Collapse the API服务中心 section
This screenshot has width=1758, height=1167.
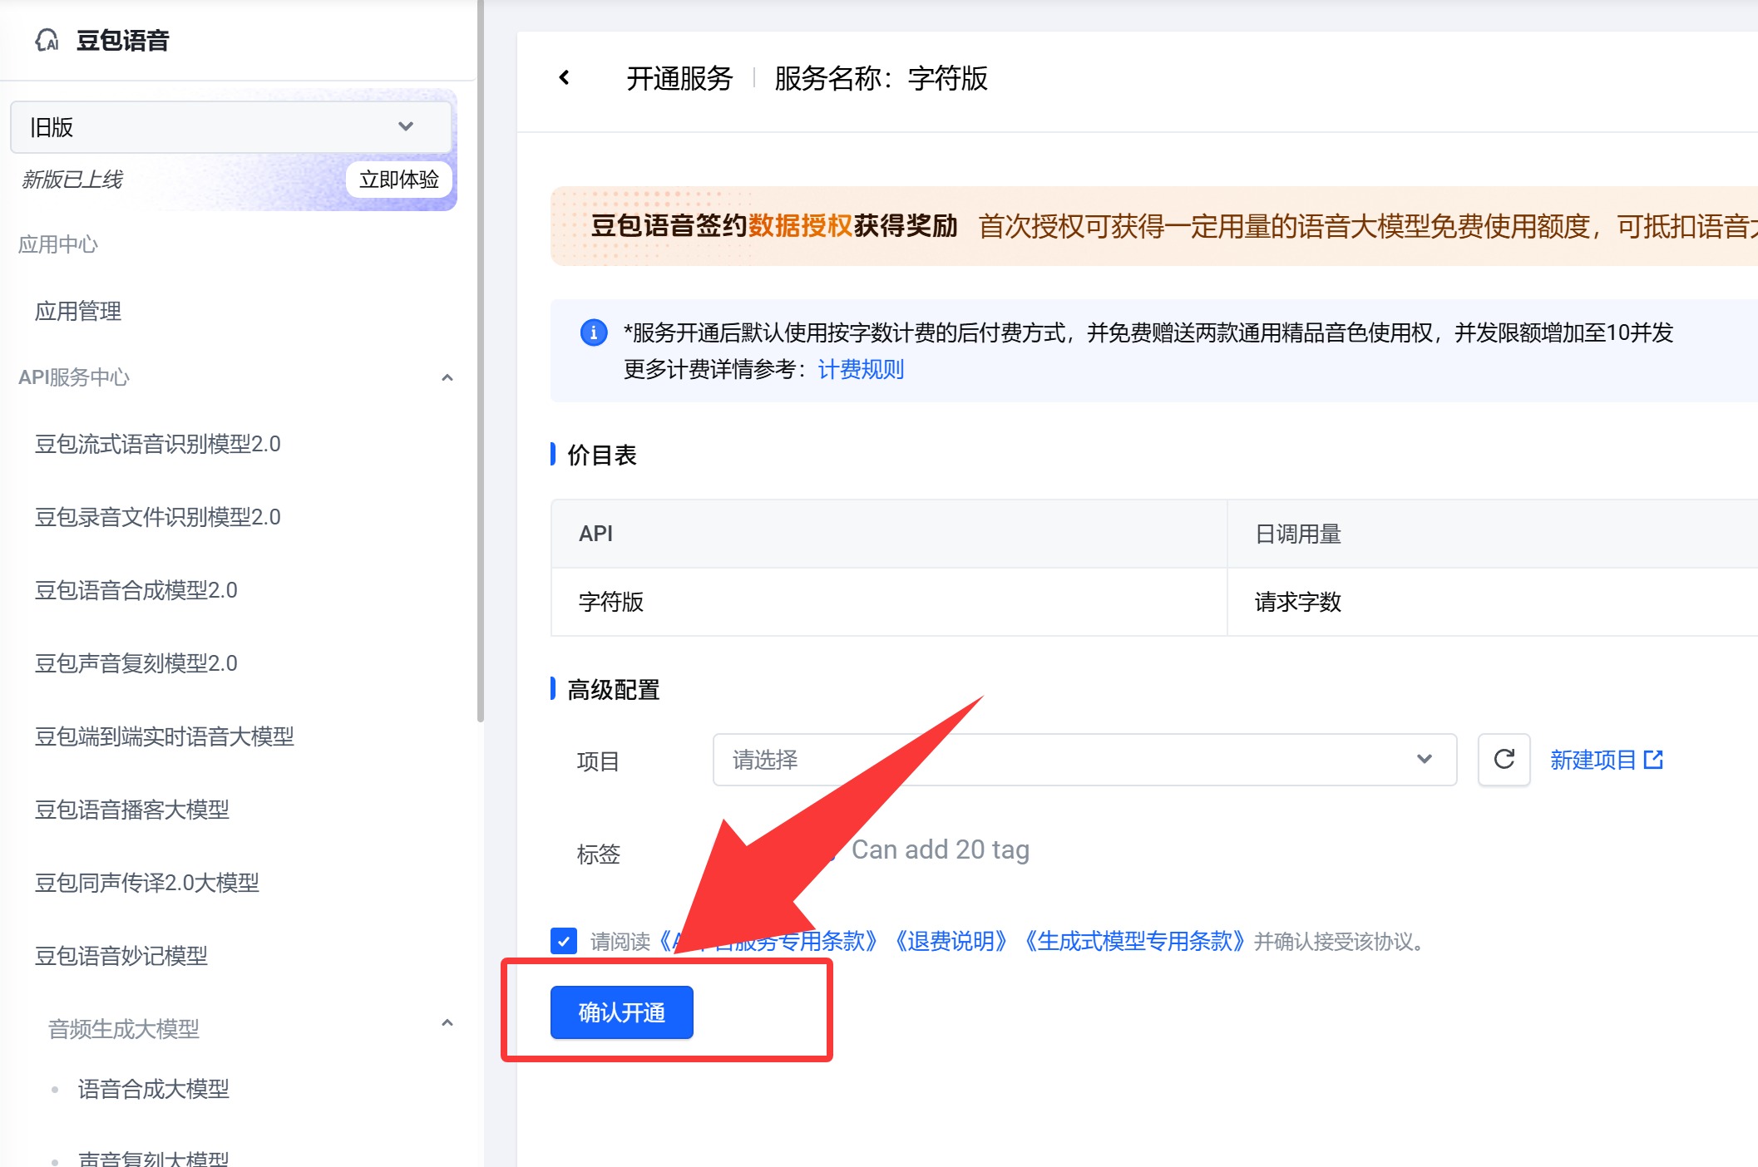click(x=447, y=377)
